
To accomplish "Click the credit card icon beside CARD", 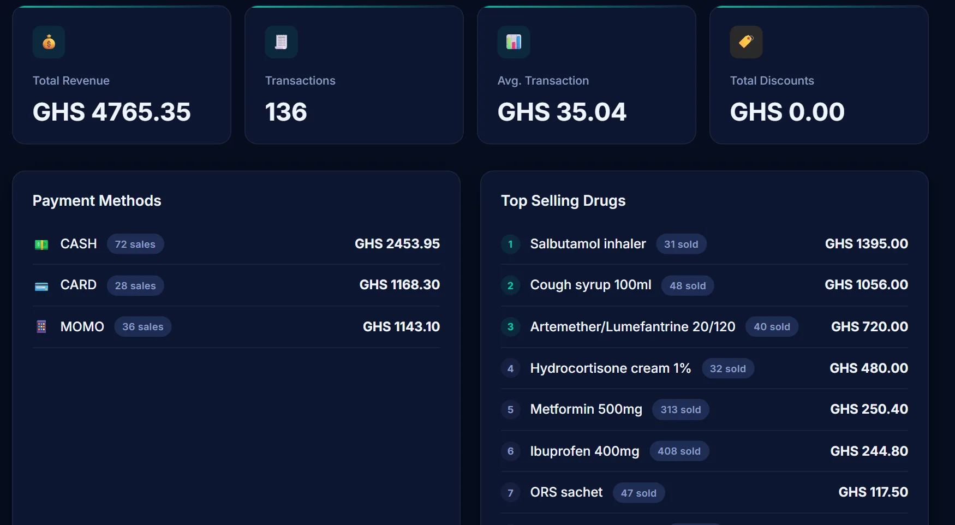I will 41,286.
